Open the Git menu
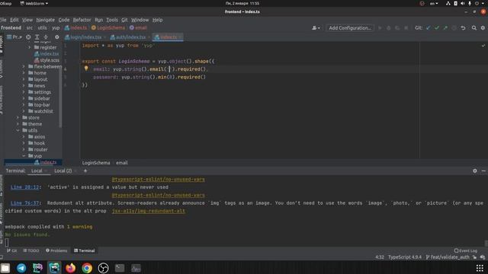 (124, 20)
